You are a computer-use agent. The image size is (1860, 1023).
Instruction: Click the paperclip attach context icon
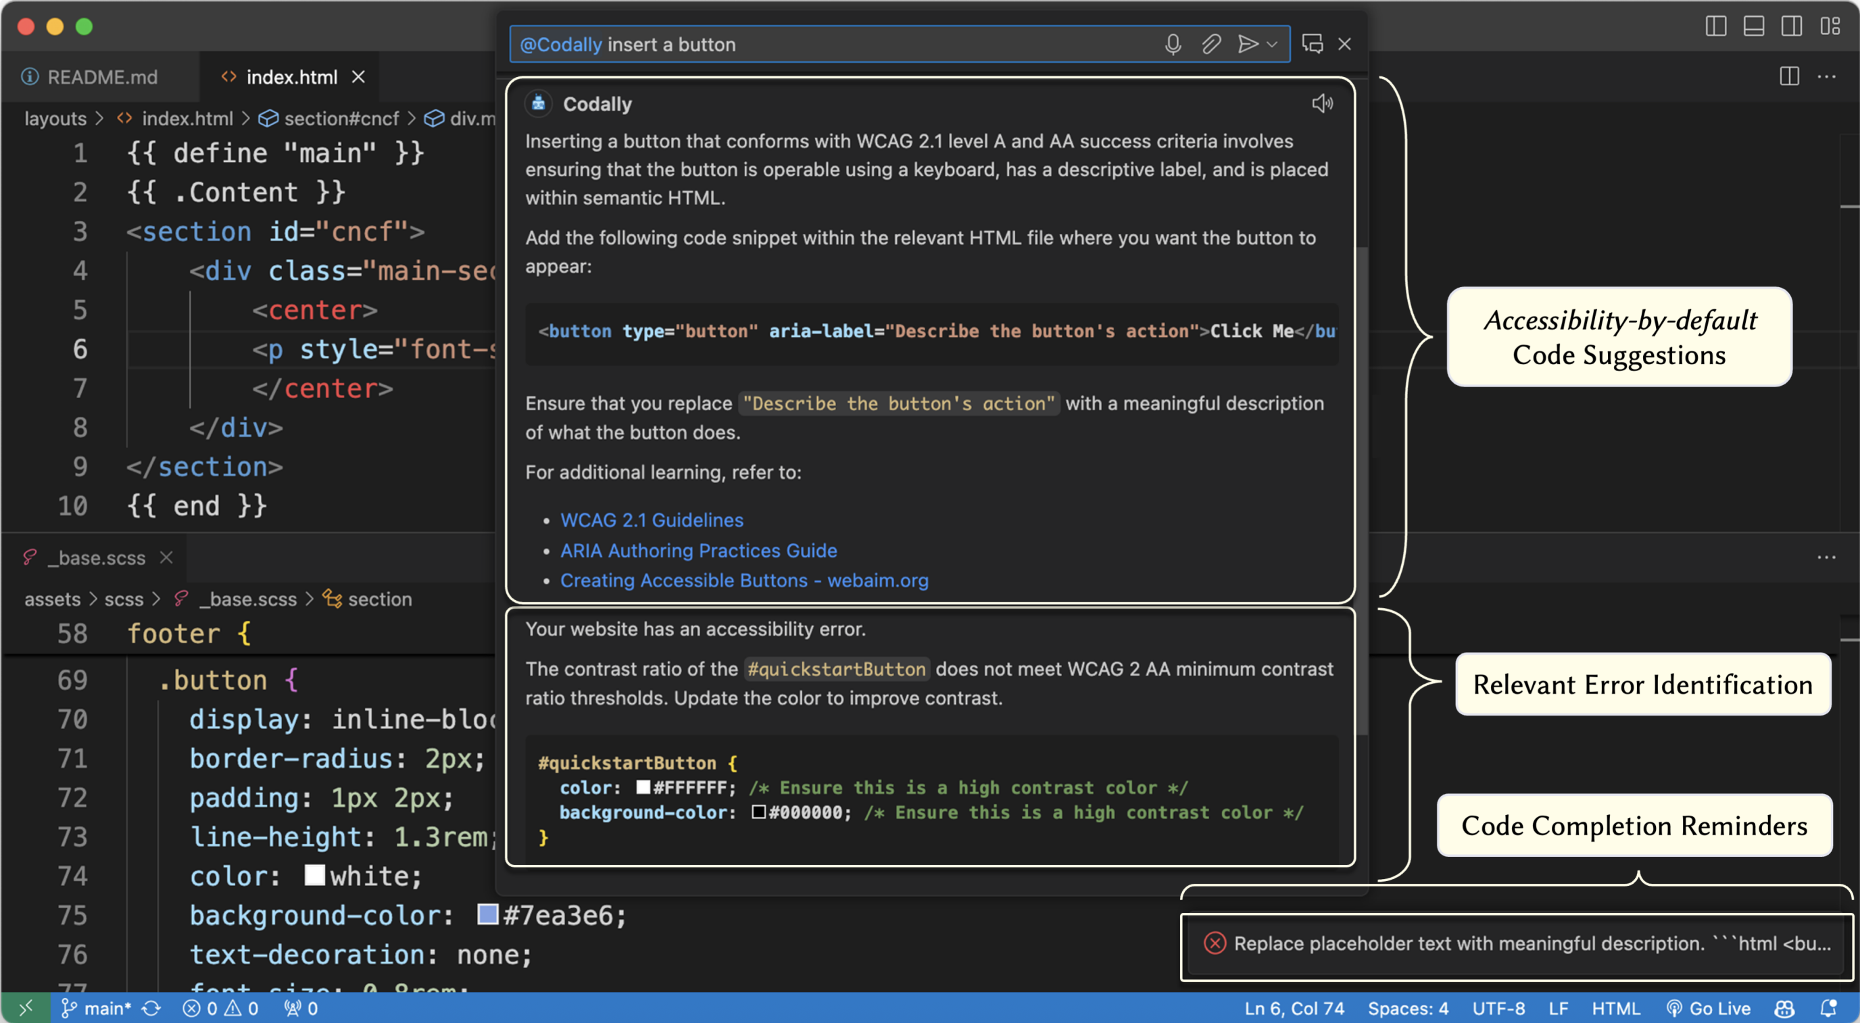click(x=1211, y=45)
